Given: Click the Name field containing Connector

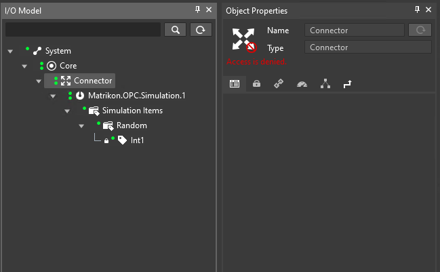Looking at the screenshot, I should (x=354, y=30).
